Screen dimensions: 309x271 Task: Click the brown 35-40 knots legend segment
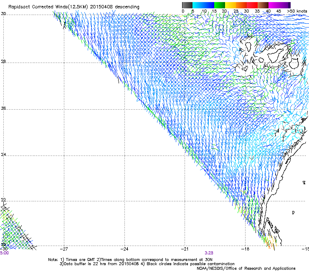263,5
